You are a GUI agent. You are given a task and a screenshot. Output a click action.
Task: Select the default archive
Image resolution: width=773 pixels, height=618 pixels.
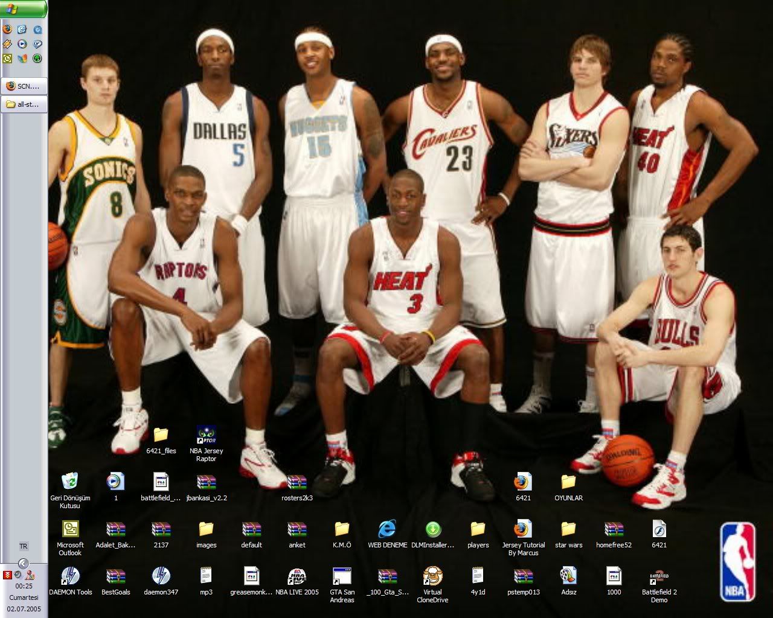[x=251, y=534]
